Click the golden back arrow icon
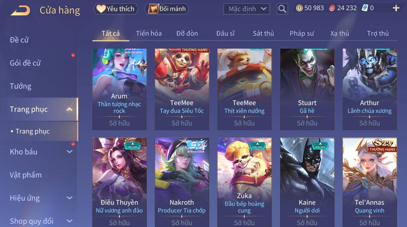Image resolution: width=407 pixels, height=227 pixels. click(20, 11)
